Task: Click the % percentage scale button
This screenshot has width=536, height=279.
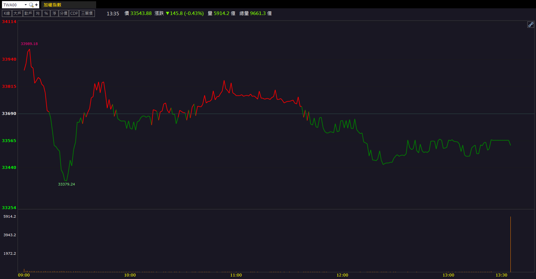Action: (46, 13)
